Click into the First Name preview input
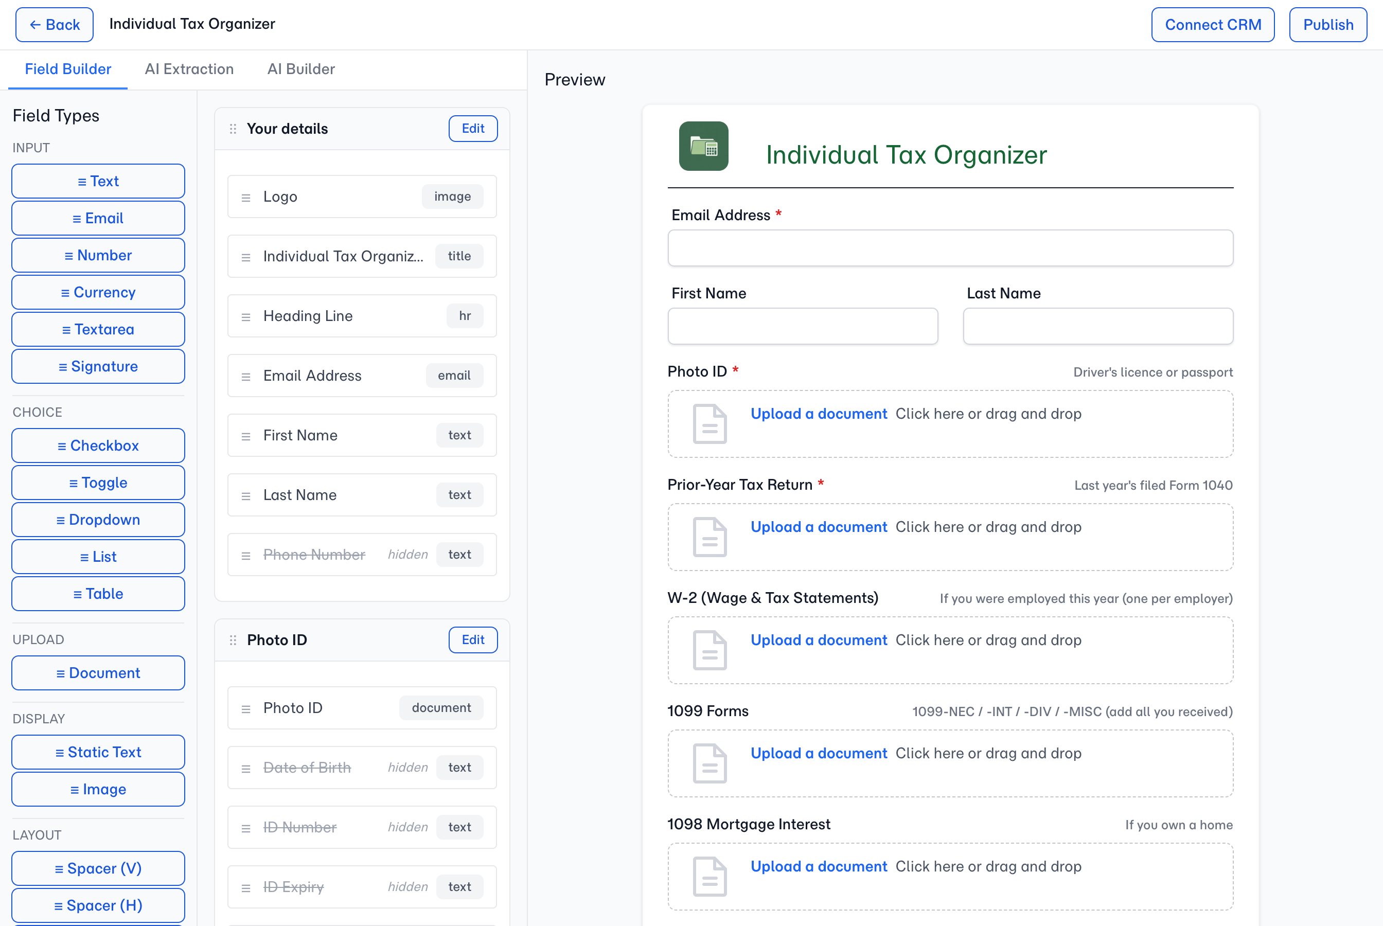Image resolution: width=1383 pixels, height=926 pixels. pos(803,326)
